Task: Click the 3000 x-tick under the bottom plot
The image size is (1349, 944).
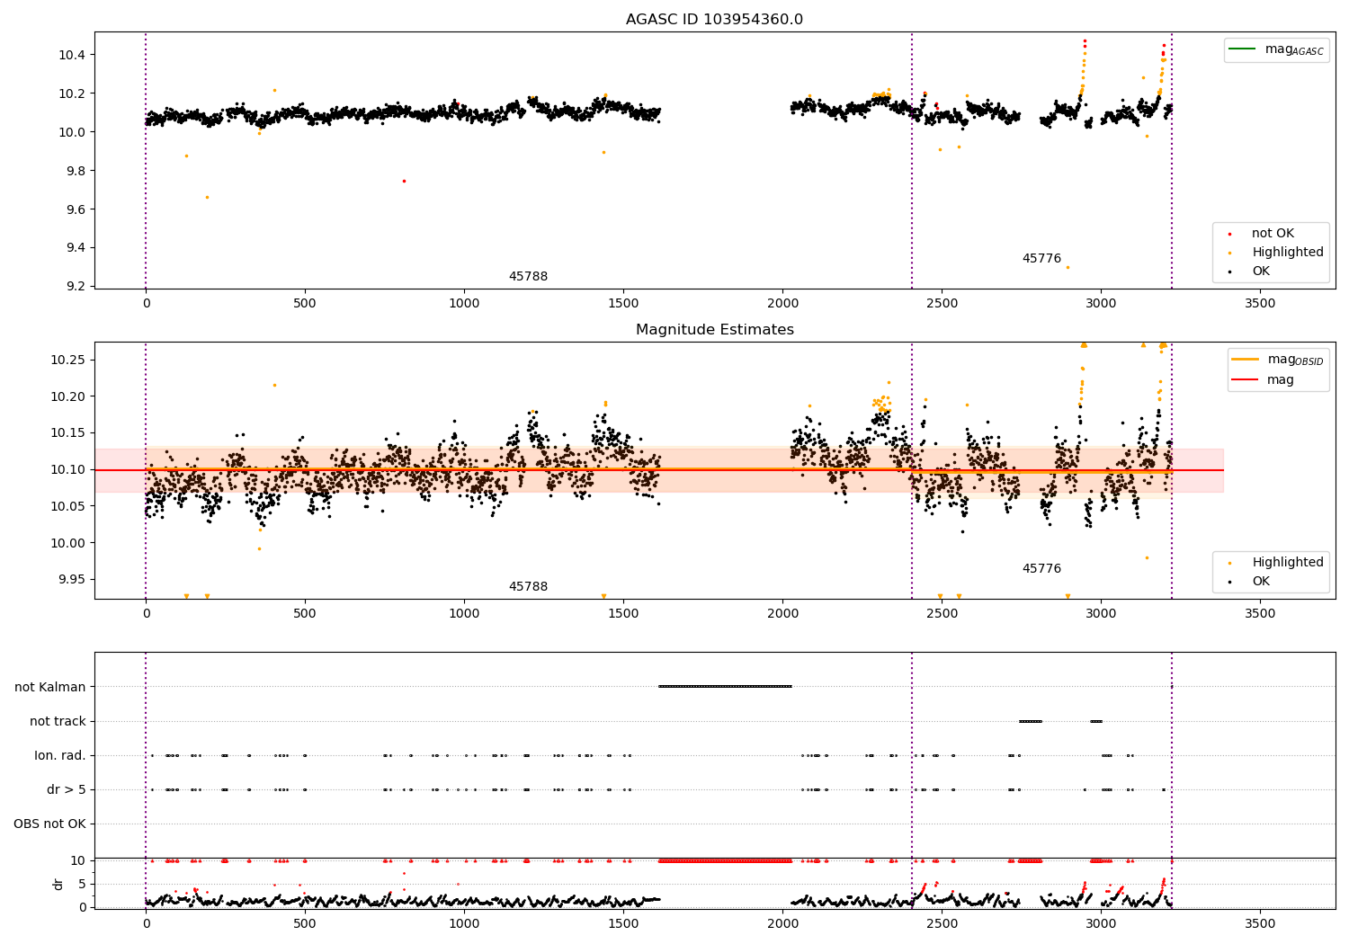Action: pyautogui.click(x=1101, y=923)
